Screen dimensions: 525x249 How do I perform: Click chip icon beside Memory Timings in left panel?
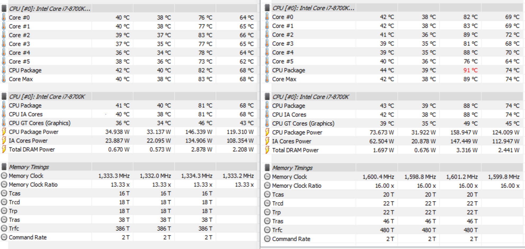pyautogui.click(x=4, y=167)
